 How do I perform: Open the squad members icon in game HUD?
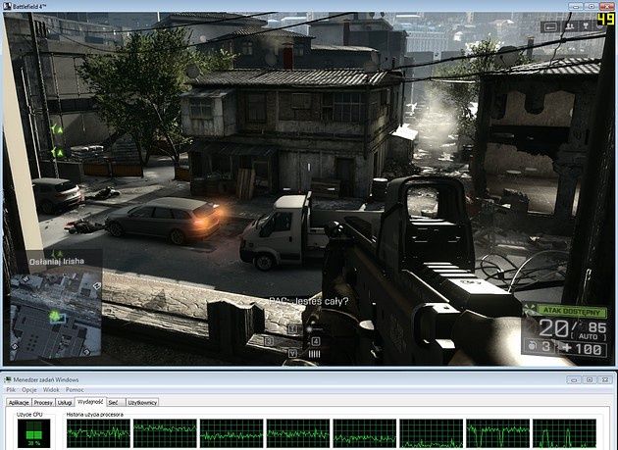569,26
